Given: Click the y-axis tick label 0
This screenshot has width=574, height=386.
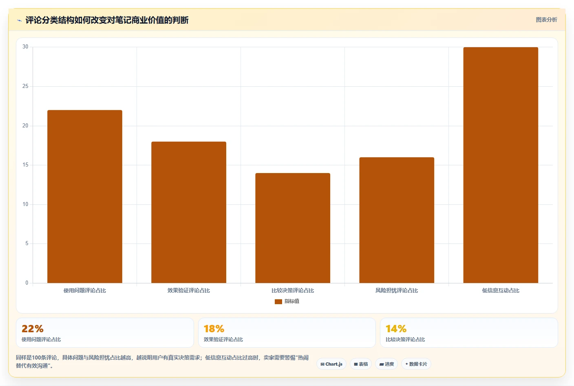Looking at the screenshot, I should click(27, 283).
